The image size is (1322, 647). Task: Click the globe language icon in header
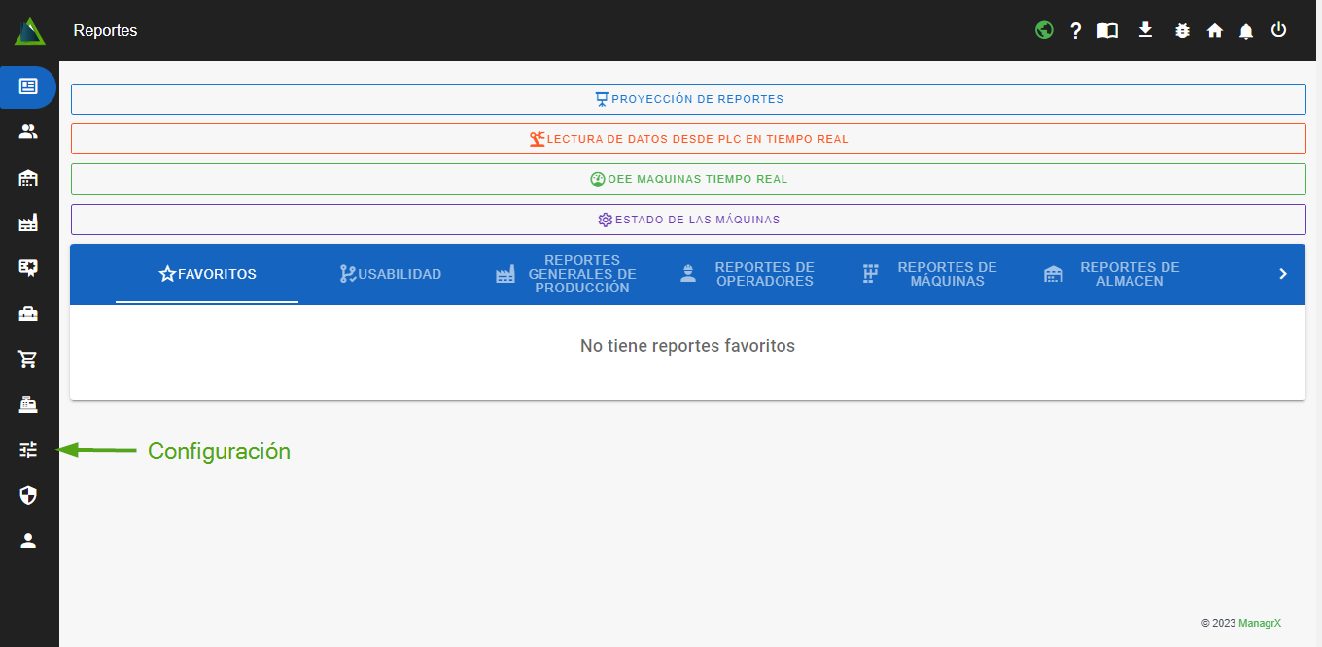(1044, 30)
